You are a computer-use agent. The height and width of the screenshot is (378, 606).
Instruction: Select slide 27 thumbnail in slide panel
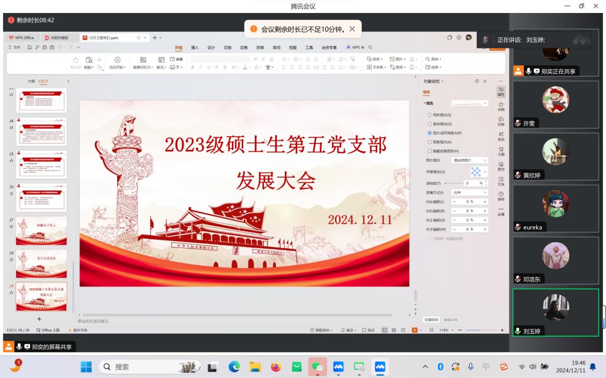coord(41,230)
